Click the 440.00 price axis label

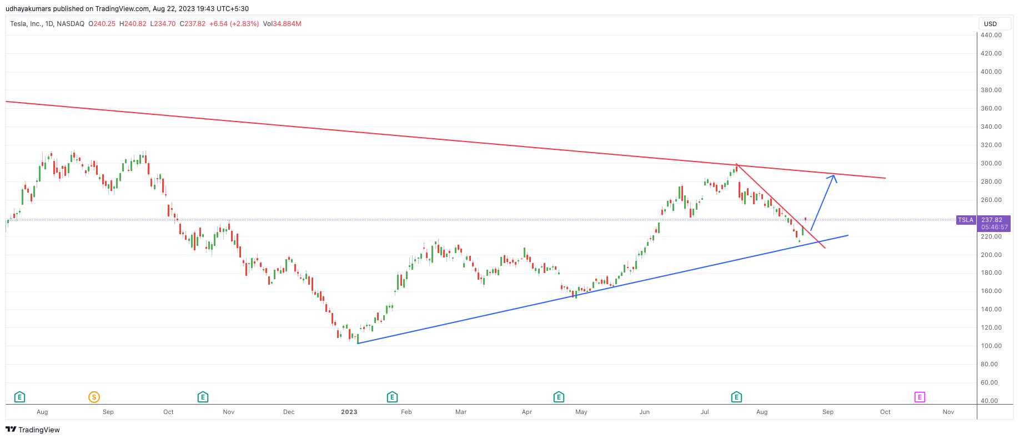991,35
